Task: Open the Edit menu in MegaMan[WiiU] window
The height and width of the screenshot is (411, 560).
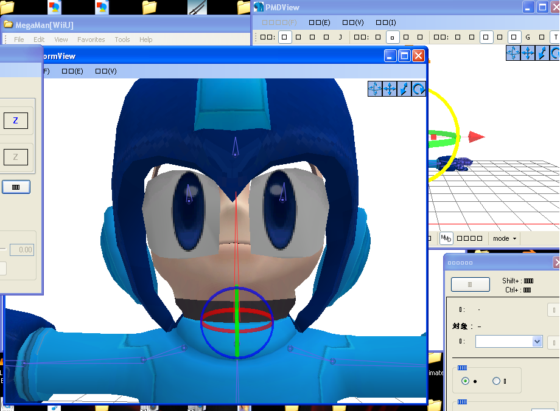Action: [x=39, y=40]
